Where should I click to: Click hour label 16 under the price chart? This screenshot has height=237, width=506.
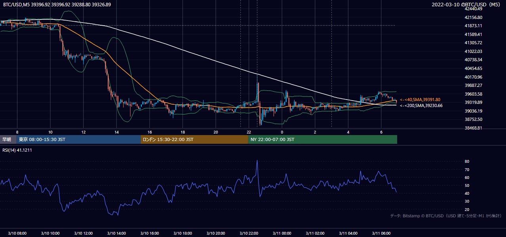pos(149,132)
